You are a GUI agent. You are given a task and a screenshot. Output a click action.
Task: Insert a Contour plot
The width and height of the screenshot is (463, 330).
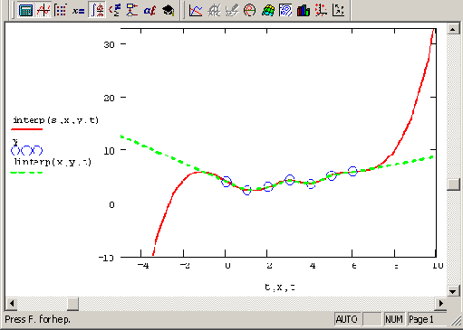coord(285,11)
